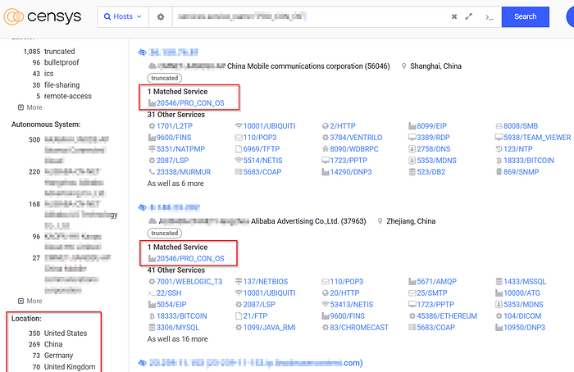Filter by bulletproof label
Image resolution: width=574 pixels, height=372 pixels.
click(61, 62)
